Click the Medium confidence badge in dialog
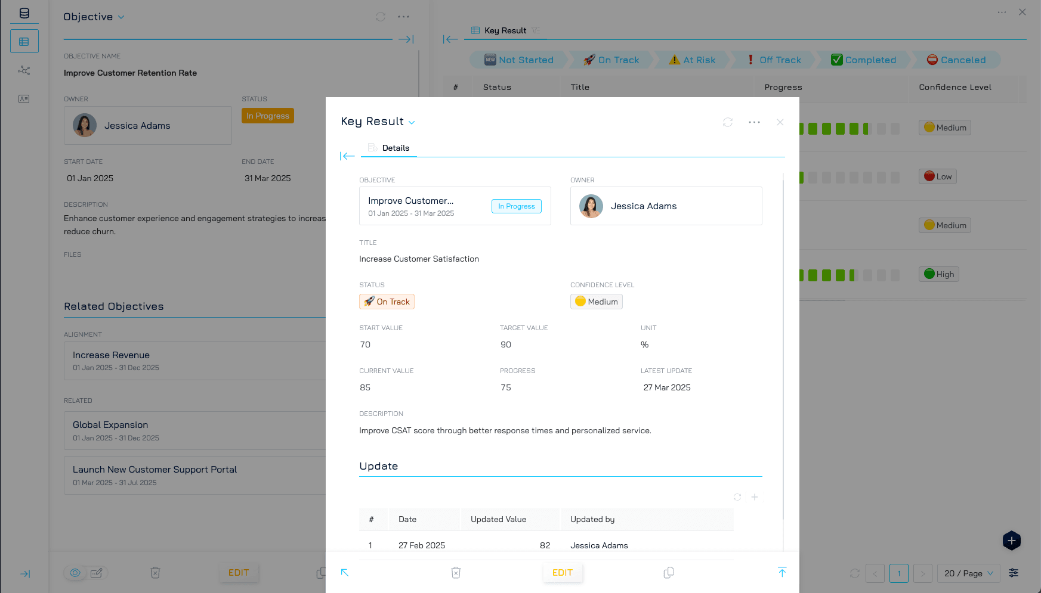Screen dimensions: 1041x593 point(597,302)
